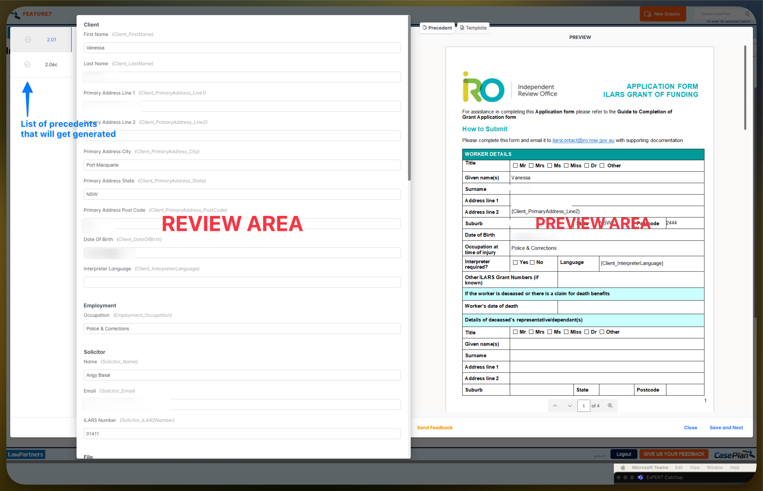The image size is (763, 491).
Task: Click Send Feedback link
Action: 435,428
